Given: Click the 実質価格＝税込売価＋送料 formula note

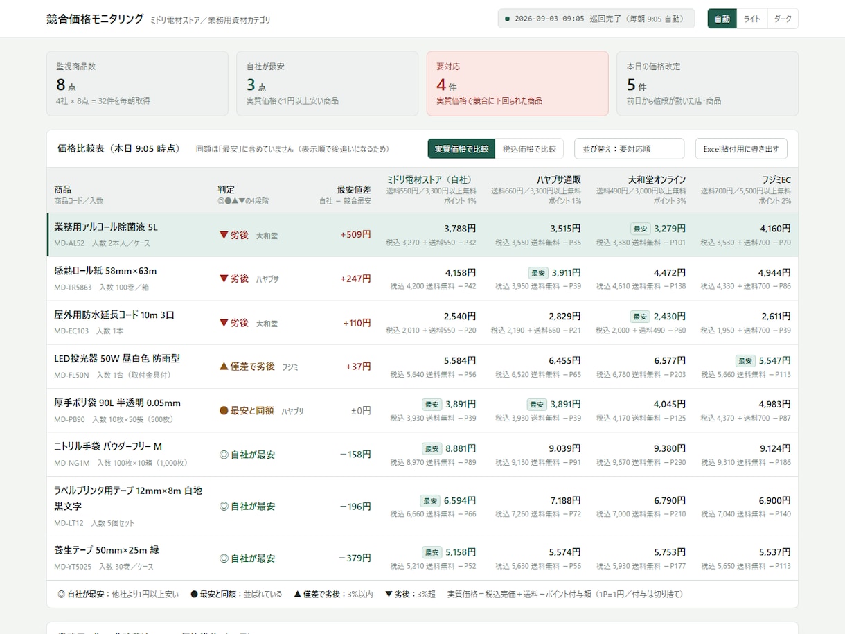Looking at the screenshot, I should pos(566,594).
